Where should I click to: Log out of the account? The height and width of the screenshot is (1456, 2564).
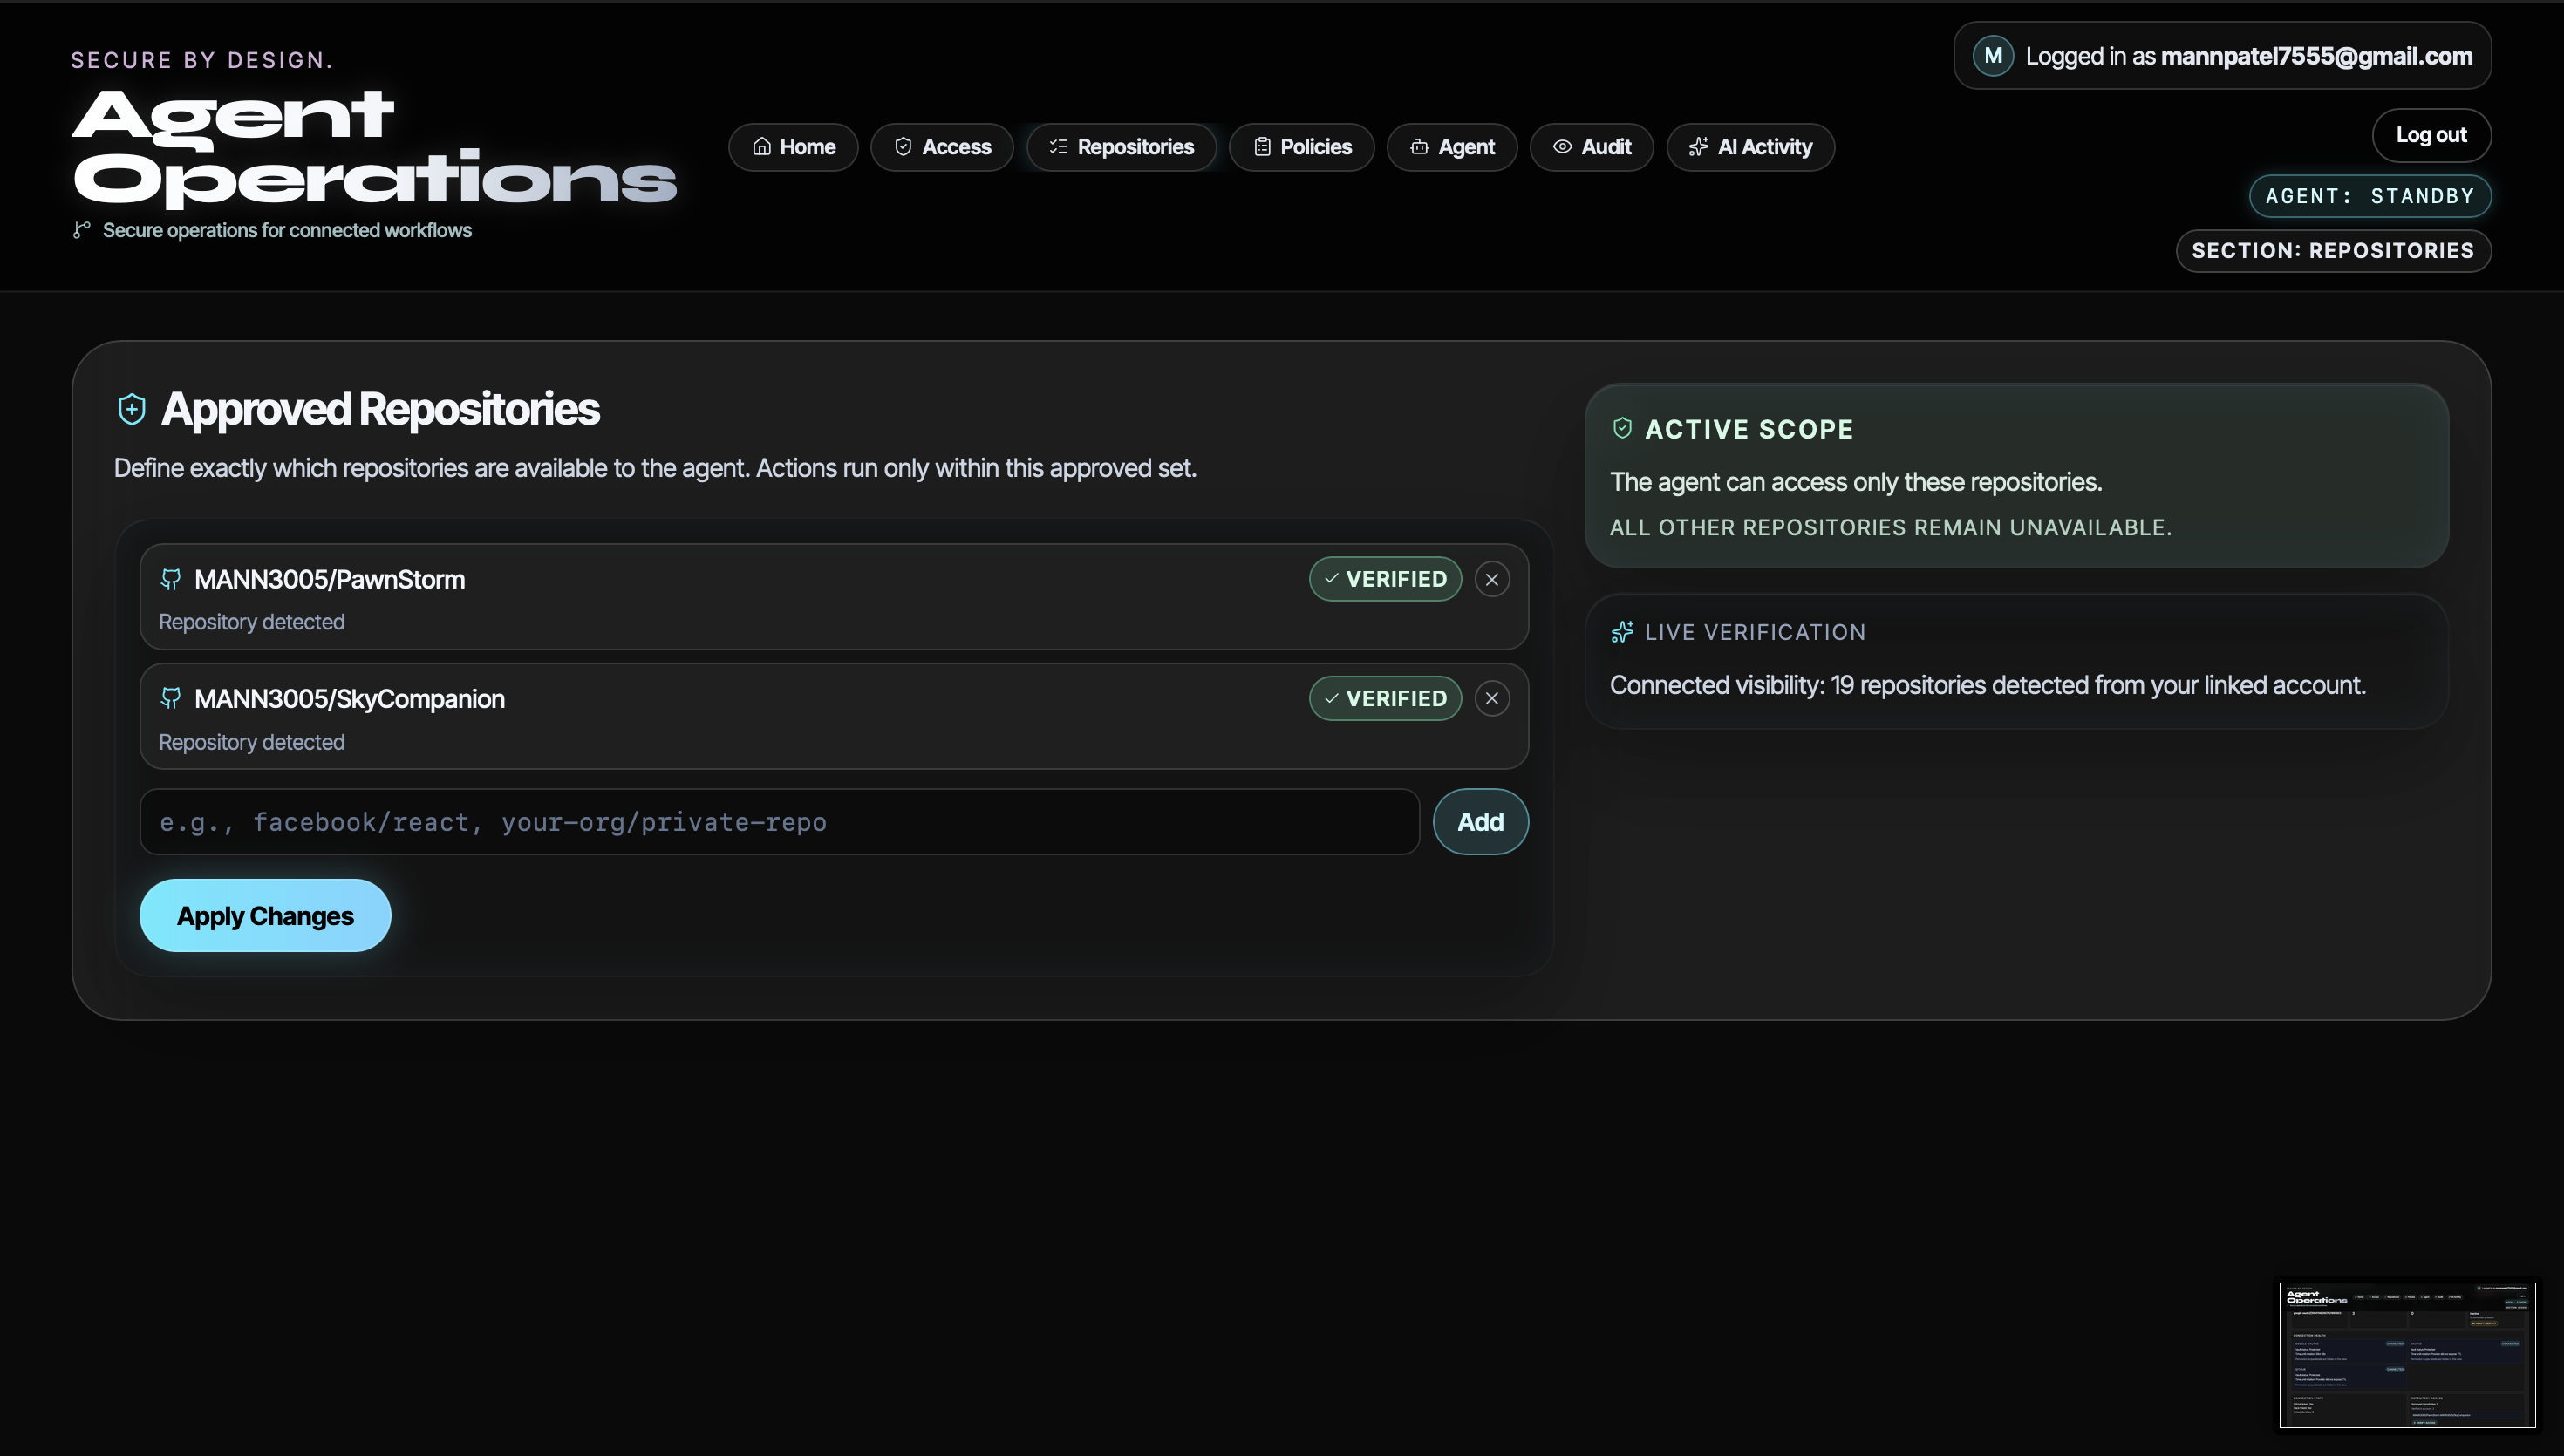click(2430, 135)
